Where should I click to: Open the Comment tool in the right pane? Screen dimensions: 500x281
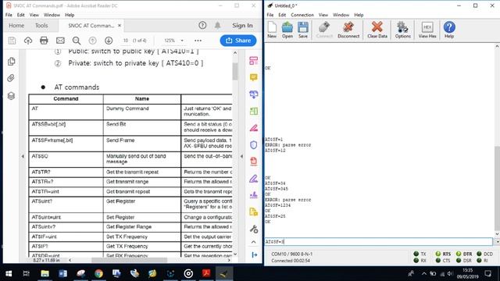(x=253, y=77)
